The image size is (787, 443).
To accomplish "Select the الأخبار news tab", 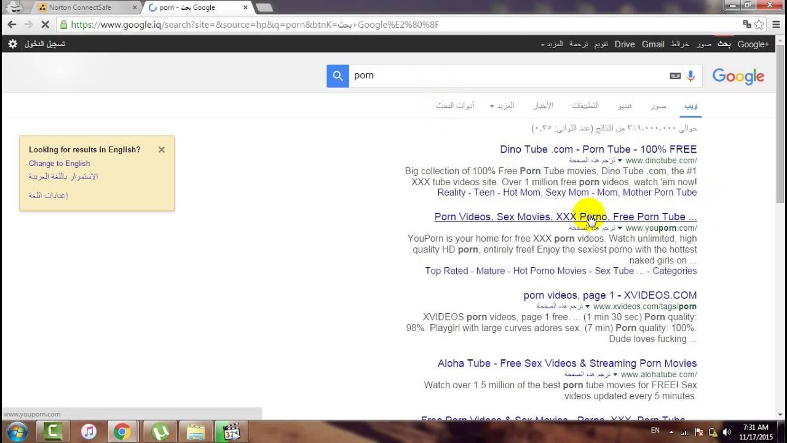I will coord(544,106).
